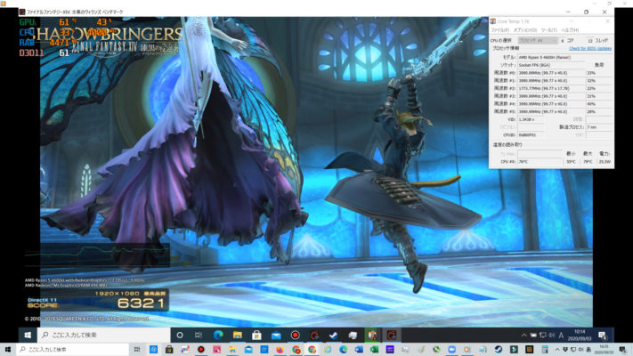Screen dimensions: 633x356
Task: Open Task View on outer taskbar
Action: pos(137,350)
